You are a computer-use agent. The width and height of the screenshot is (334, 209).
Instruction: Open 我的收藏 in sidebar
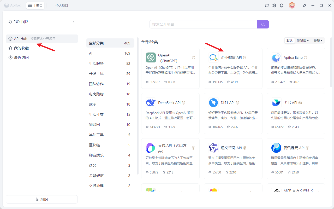pos(21,48)
